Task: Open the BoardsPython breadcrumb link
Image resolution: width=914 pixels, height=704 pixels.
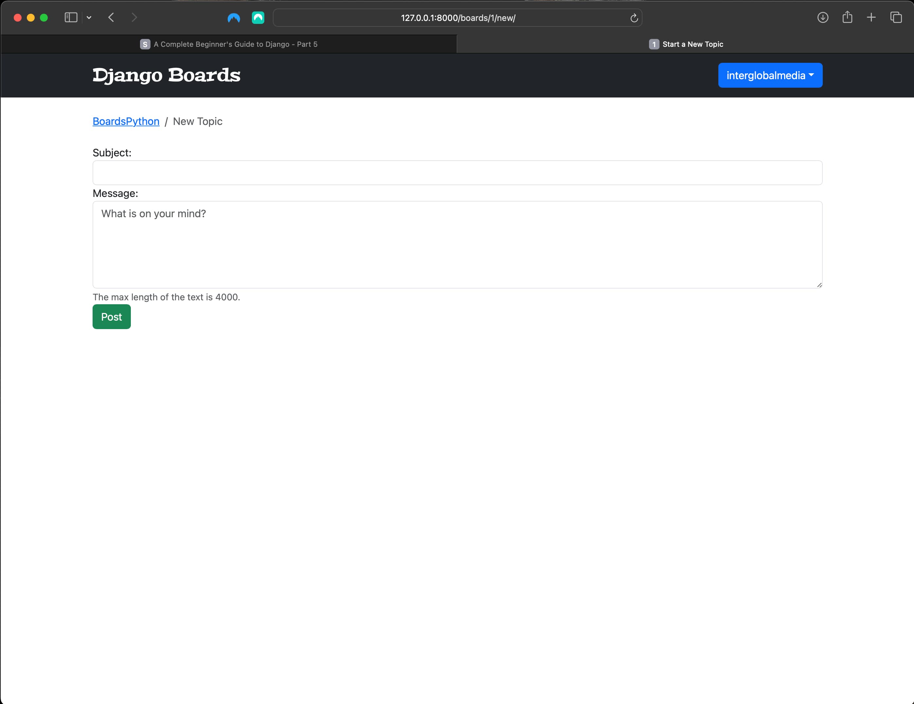Action: [x=126, y=121]
